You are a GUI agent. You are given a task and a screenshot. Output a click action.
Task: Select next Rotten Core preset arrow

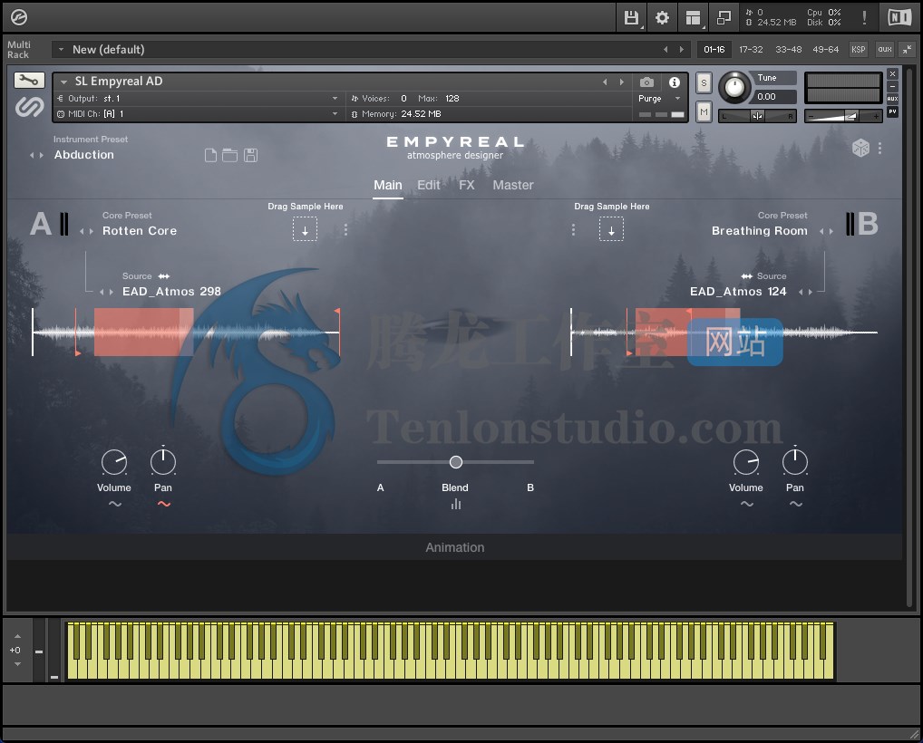coord(91,232)
